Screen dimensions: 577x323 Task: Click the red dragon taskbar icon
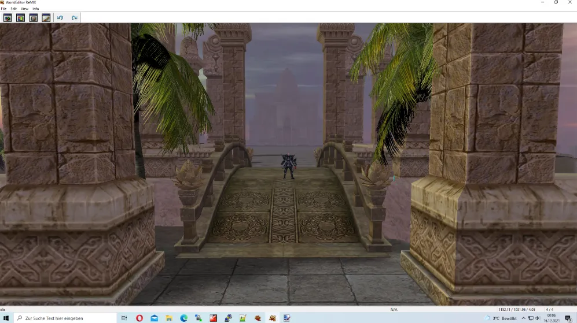[x=258, y=318]
